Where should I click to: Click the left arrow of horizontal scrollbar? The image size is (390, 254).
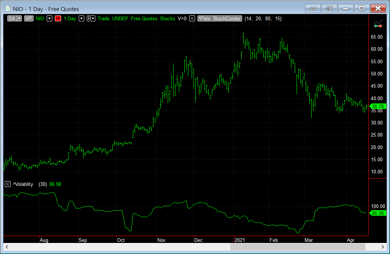pos(7,247)
